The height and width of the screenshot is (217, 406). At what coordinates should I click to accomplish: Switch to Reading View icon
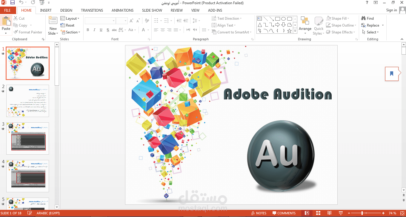pyautogui.click(x=329, y=213)
